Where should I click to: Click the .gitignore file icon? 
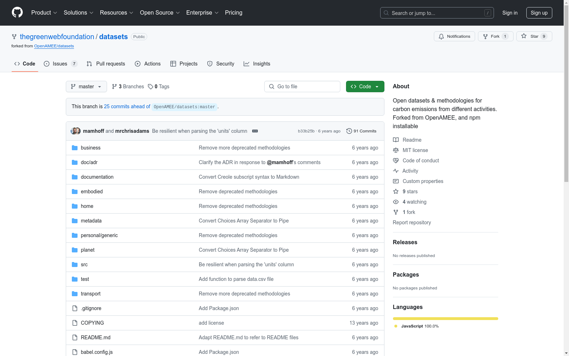point(75,308)
